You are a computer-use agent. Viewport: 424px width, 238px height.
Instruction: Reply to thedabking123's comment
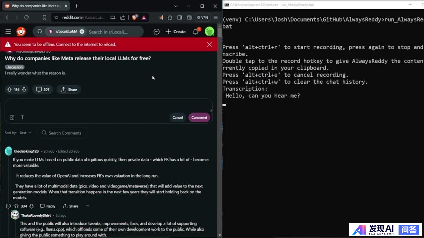coord(48,206)
